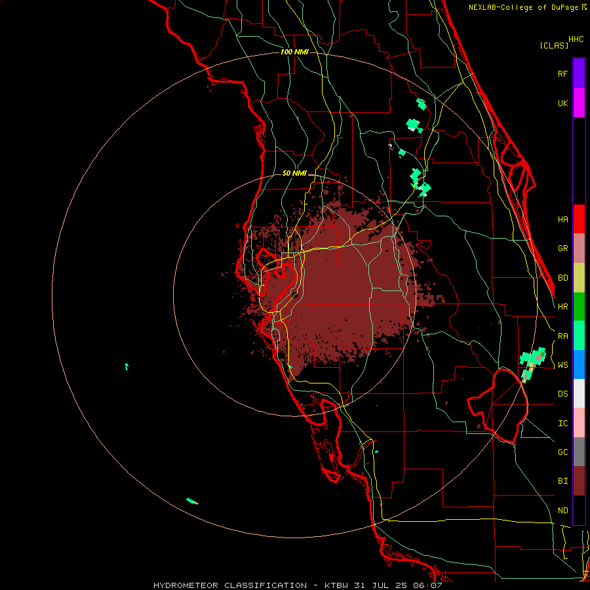Click the RA legend label
Viewport: 590px width, 590px height.
point(562,336)
